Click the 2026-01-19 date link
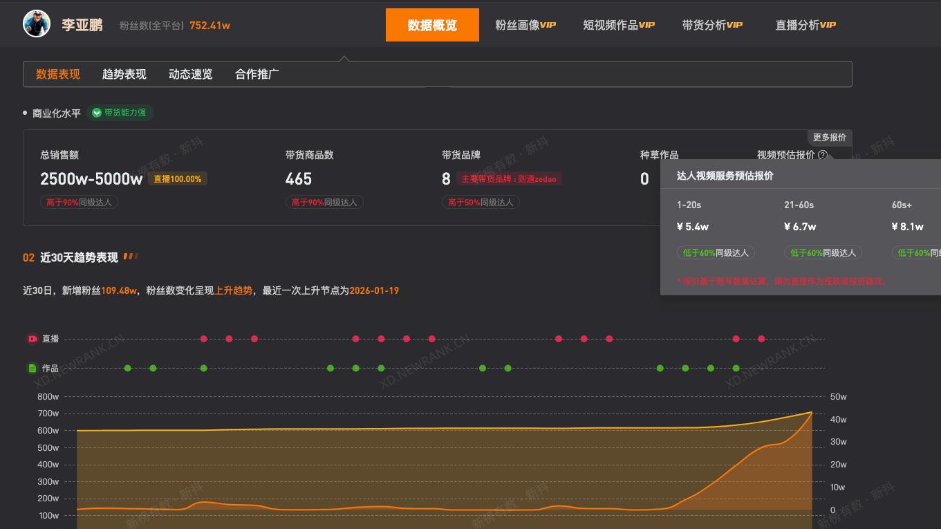Screen dimensions: 941x529 (x=373, y=290)
